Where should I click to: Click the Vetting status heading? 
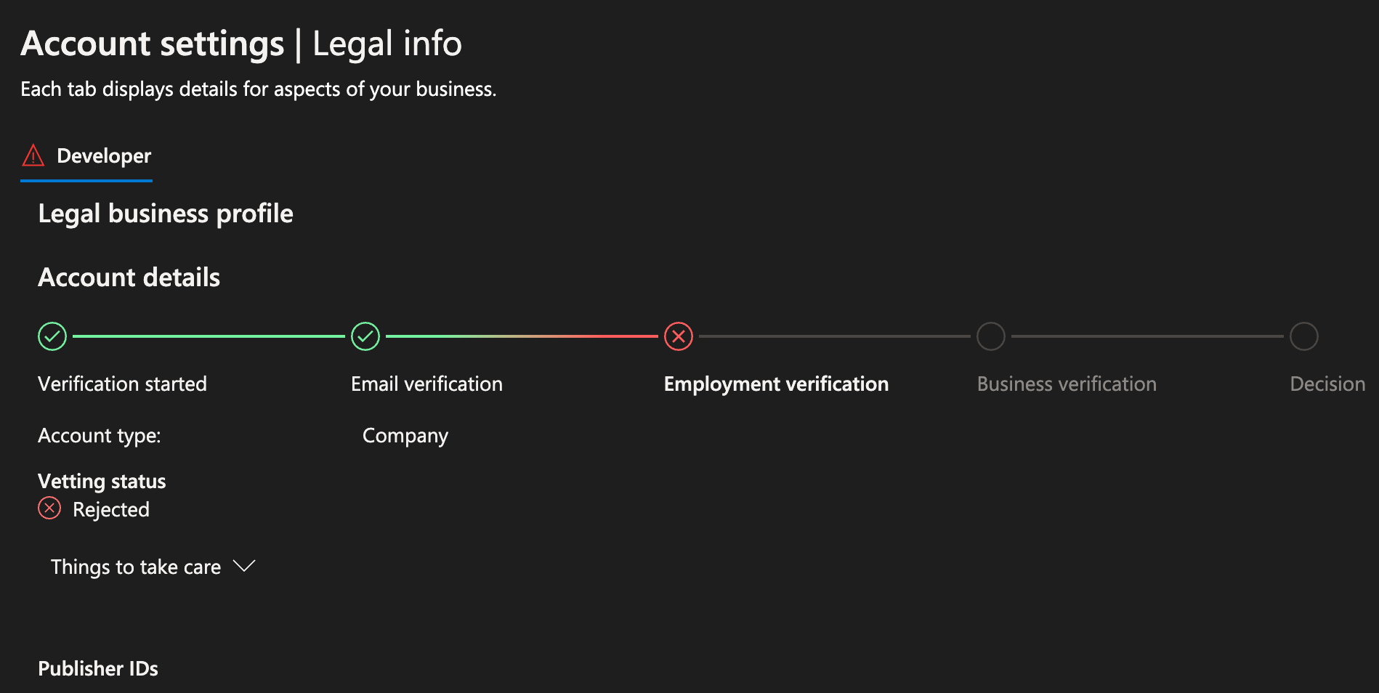pyautogui.click(x=102, y=480)
